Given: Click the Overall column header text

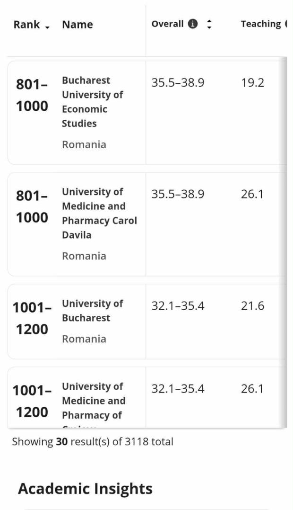Looking at the screenshot, I should 167,24.
